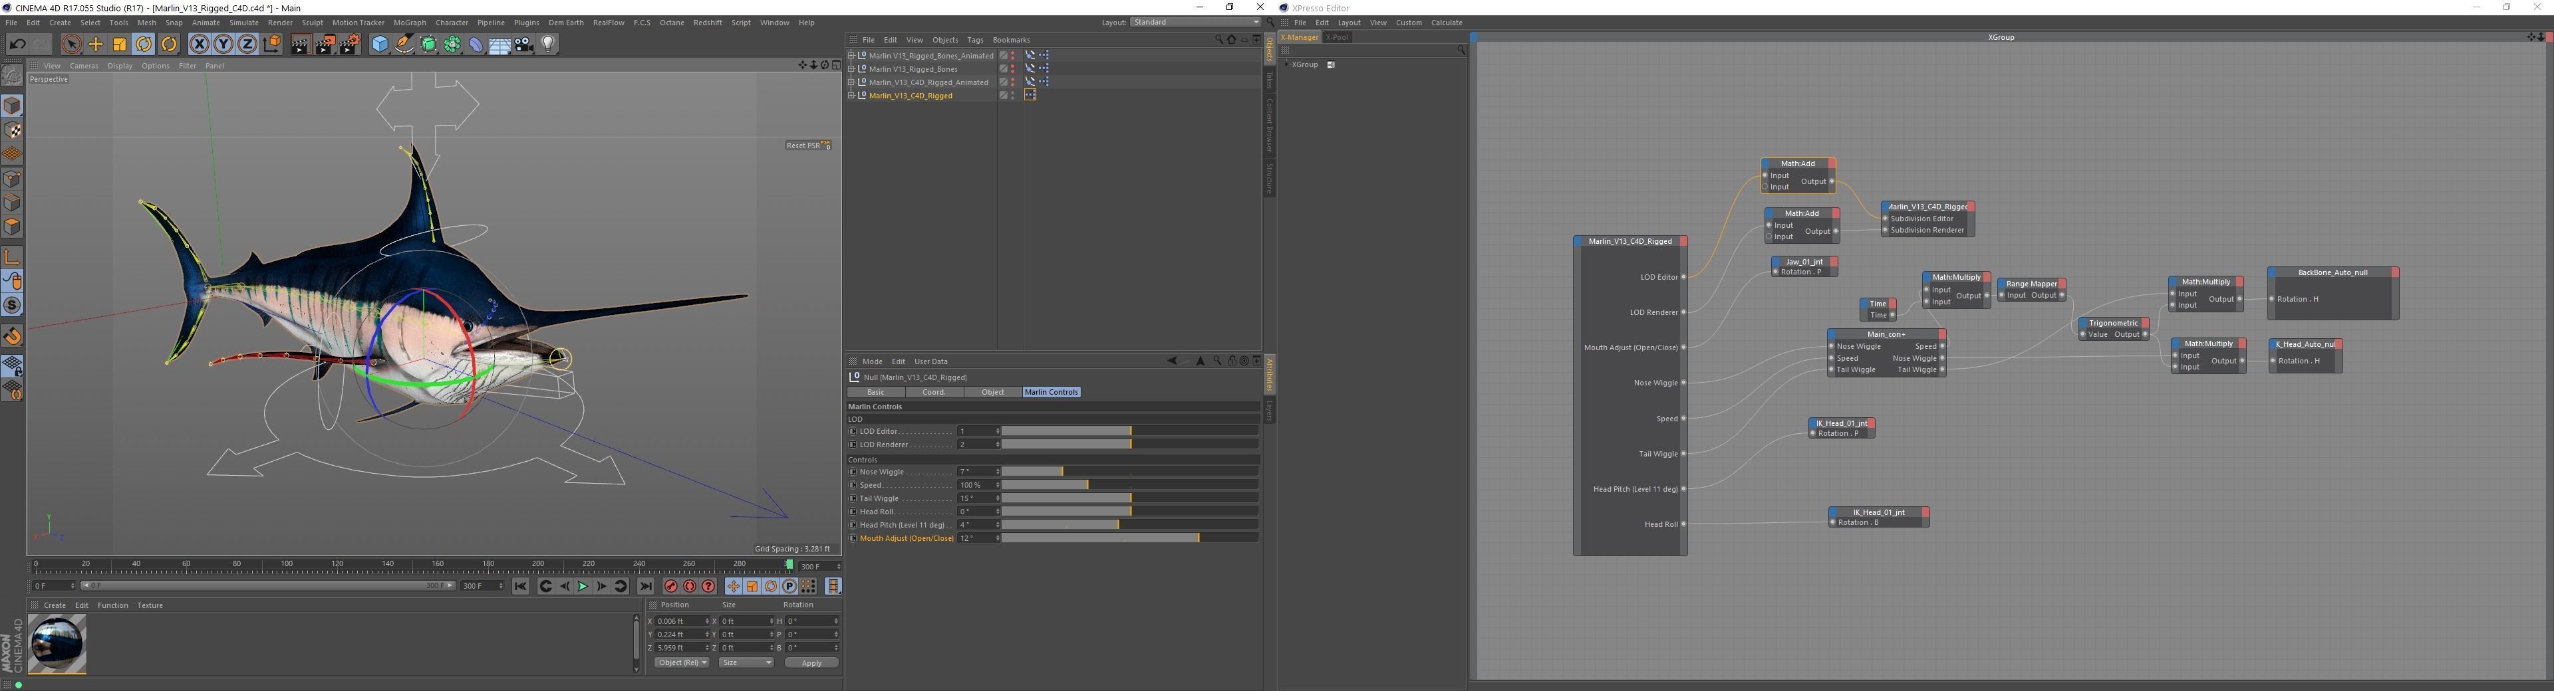Expand Marlin V13_Rigged_Bones_Animated in Object Manager
This screenshot has height=691, width=2554.
click(851, 55)
